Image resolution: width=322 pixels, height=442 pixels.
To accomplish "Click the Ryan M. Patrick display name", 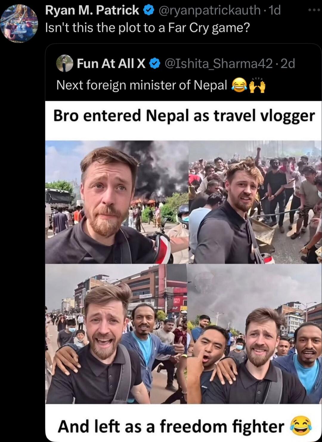I will 92,10.
